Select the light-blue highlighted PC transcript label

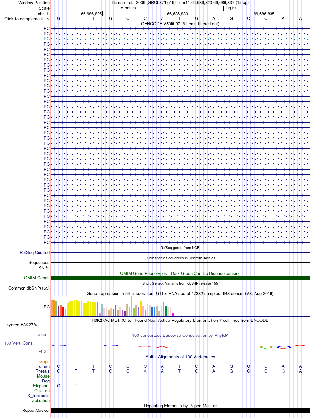[47, 39]
